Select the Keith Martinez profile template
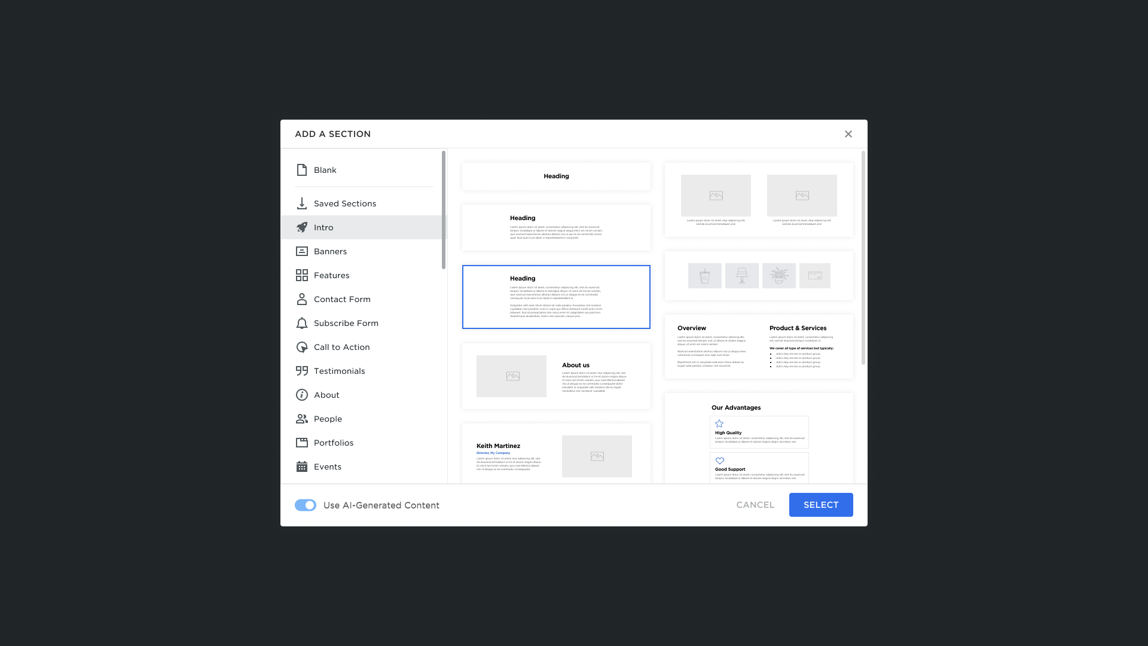Image resolution: width=1148 pixels, height=646 pixels. pyautogui.click(x=556, y=453)
